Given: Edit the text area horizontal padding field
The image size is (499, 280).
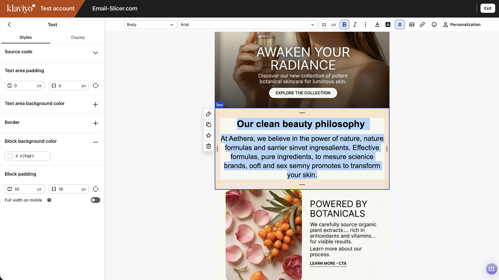Looking at the screenshot, I should (x=69, y=86).
